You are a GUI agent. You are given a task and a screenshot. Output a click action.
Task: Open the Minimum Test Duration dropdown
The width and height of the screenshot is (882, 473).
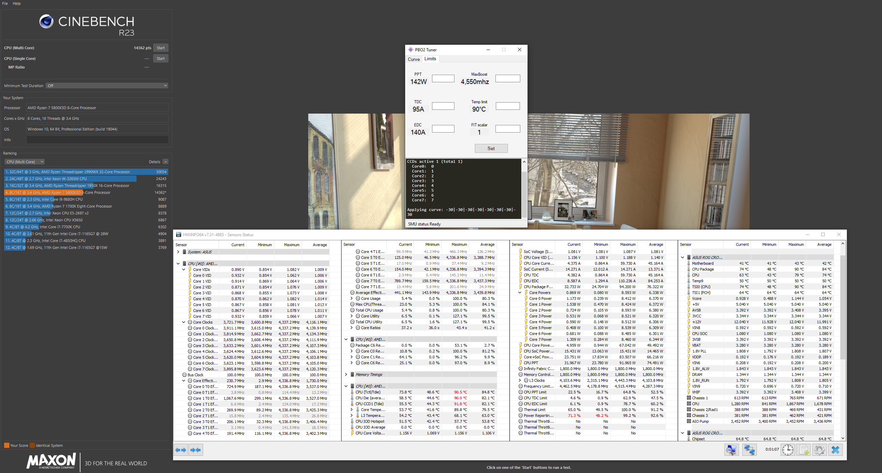pyautogui.click(x=107, y=86)
